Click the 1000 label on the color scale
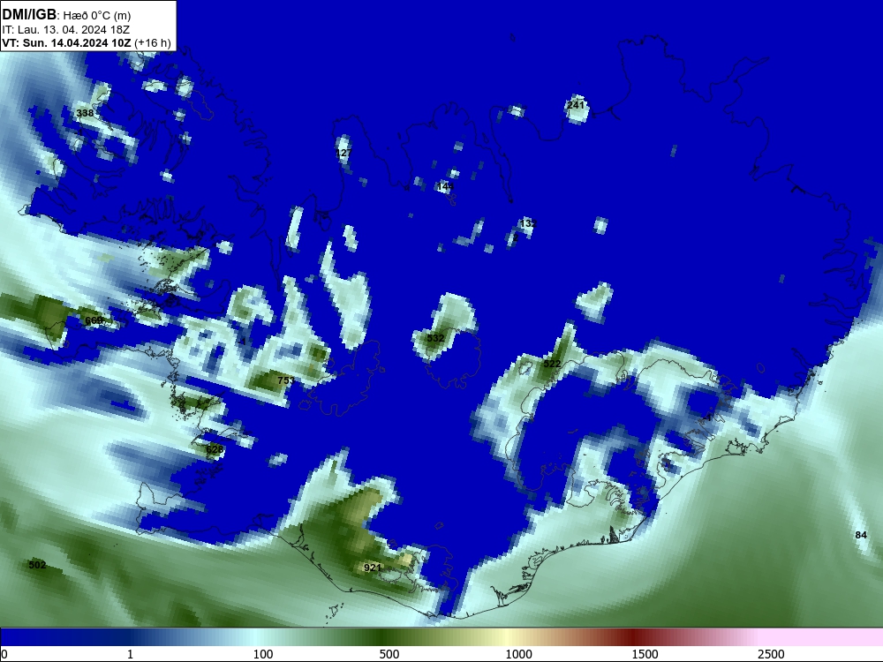 (518, 654)
